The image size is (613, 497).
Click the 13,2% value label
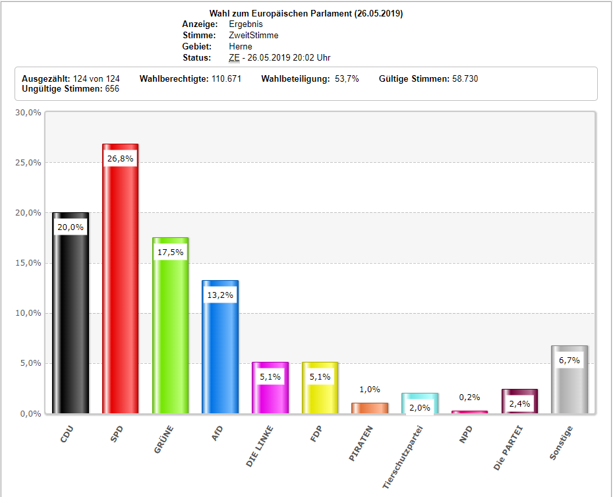click(x=220, y=295)
